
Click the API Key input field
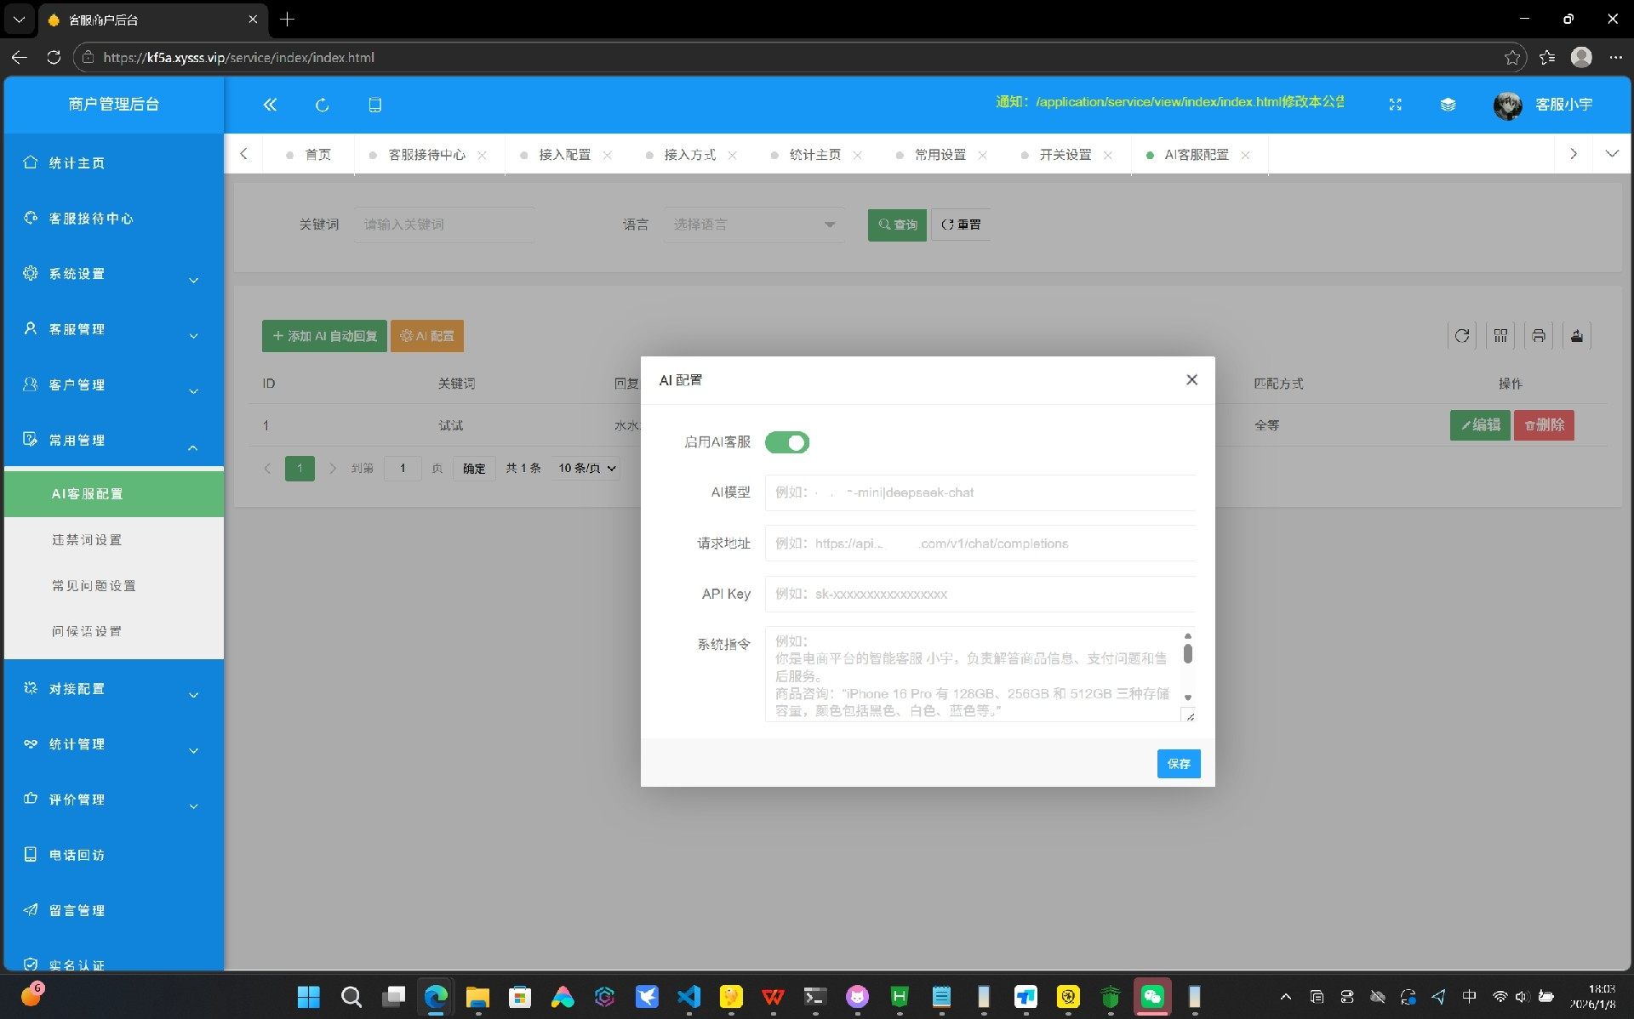979,594
